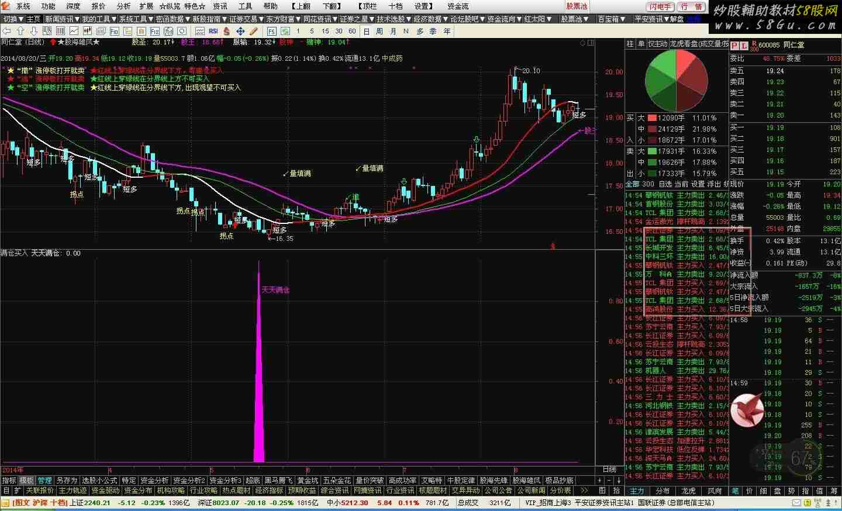Switch chart to daily (日) period
The image size is (842, 511).
[367, 31]
